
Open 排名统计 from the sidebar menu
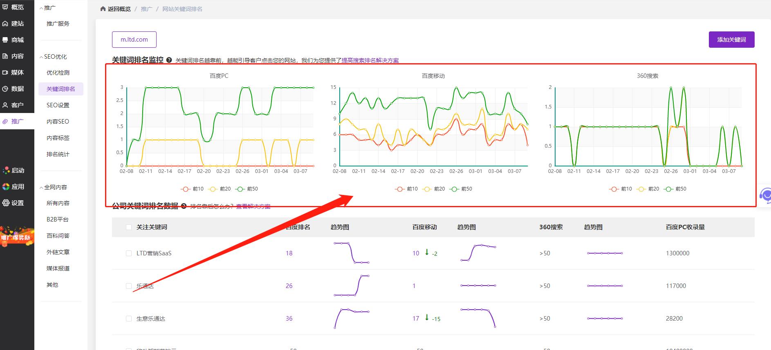point(58,154)
